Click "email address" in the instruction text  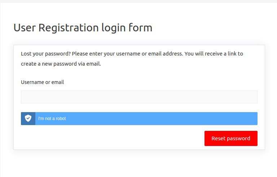click(167, 54)
